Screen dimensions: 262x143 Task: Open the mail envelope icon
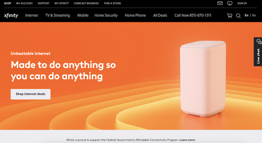220,3
